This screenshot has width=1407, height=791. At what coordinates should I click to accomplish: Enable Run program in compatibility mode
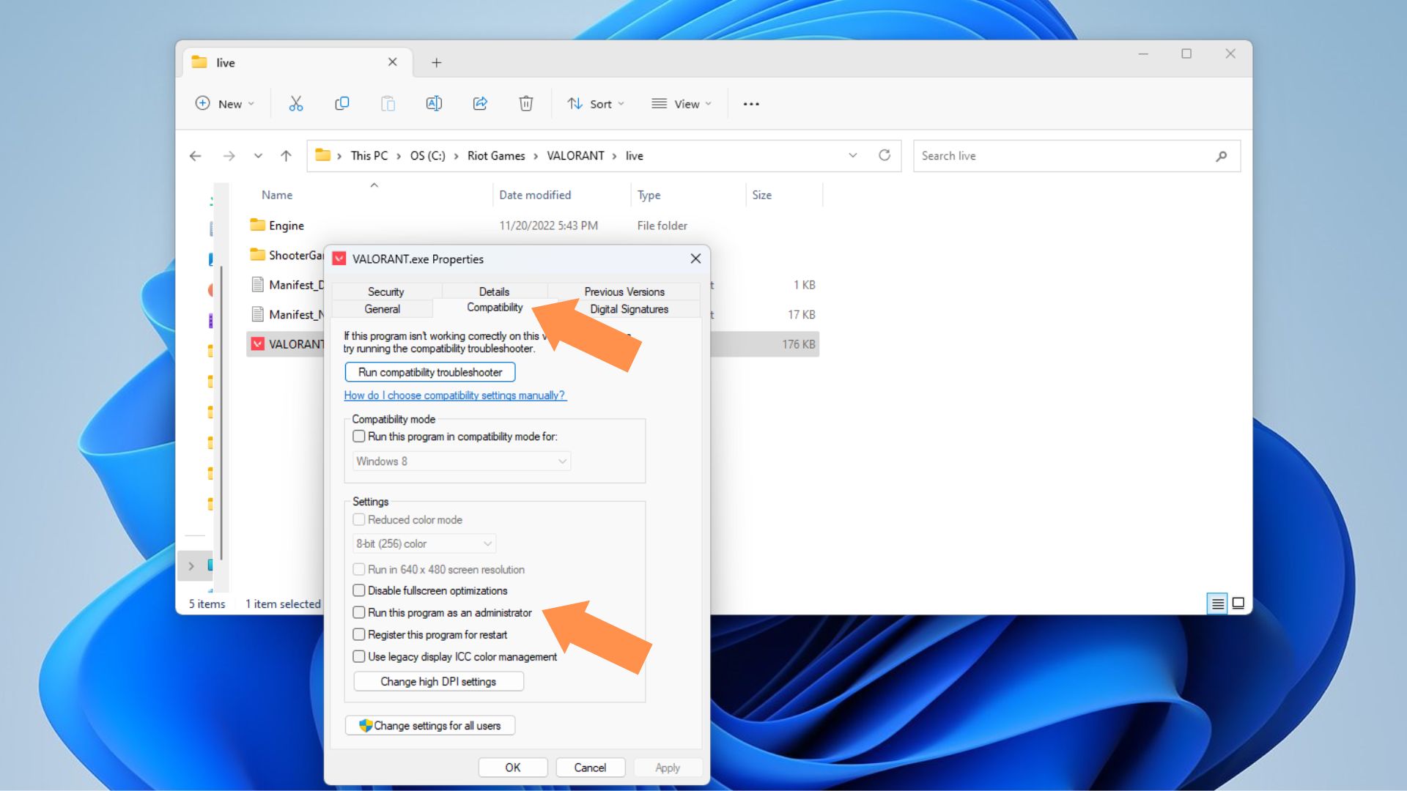(360, 436)
